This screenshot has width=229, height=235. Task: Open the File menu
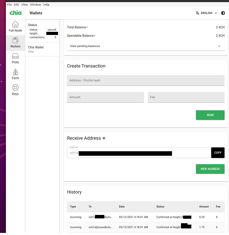click(x=9, y=4)
